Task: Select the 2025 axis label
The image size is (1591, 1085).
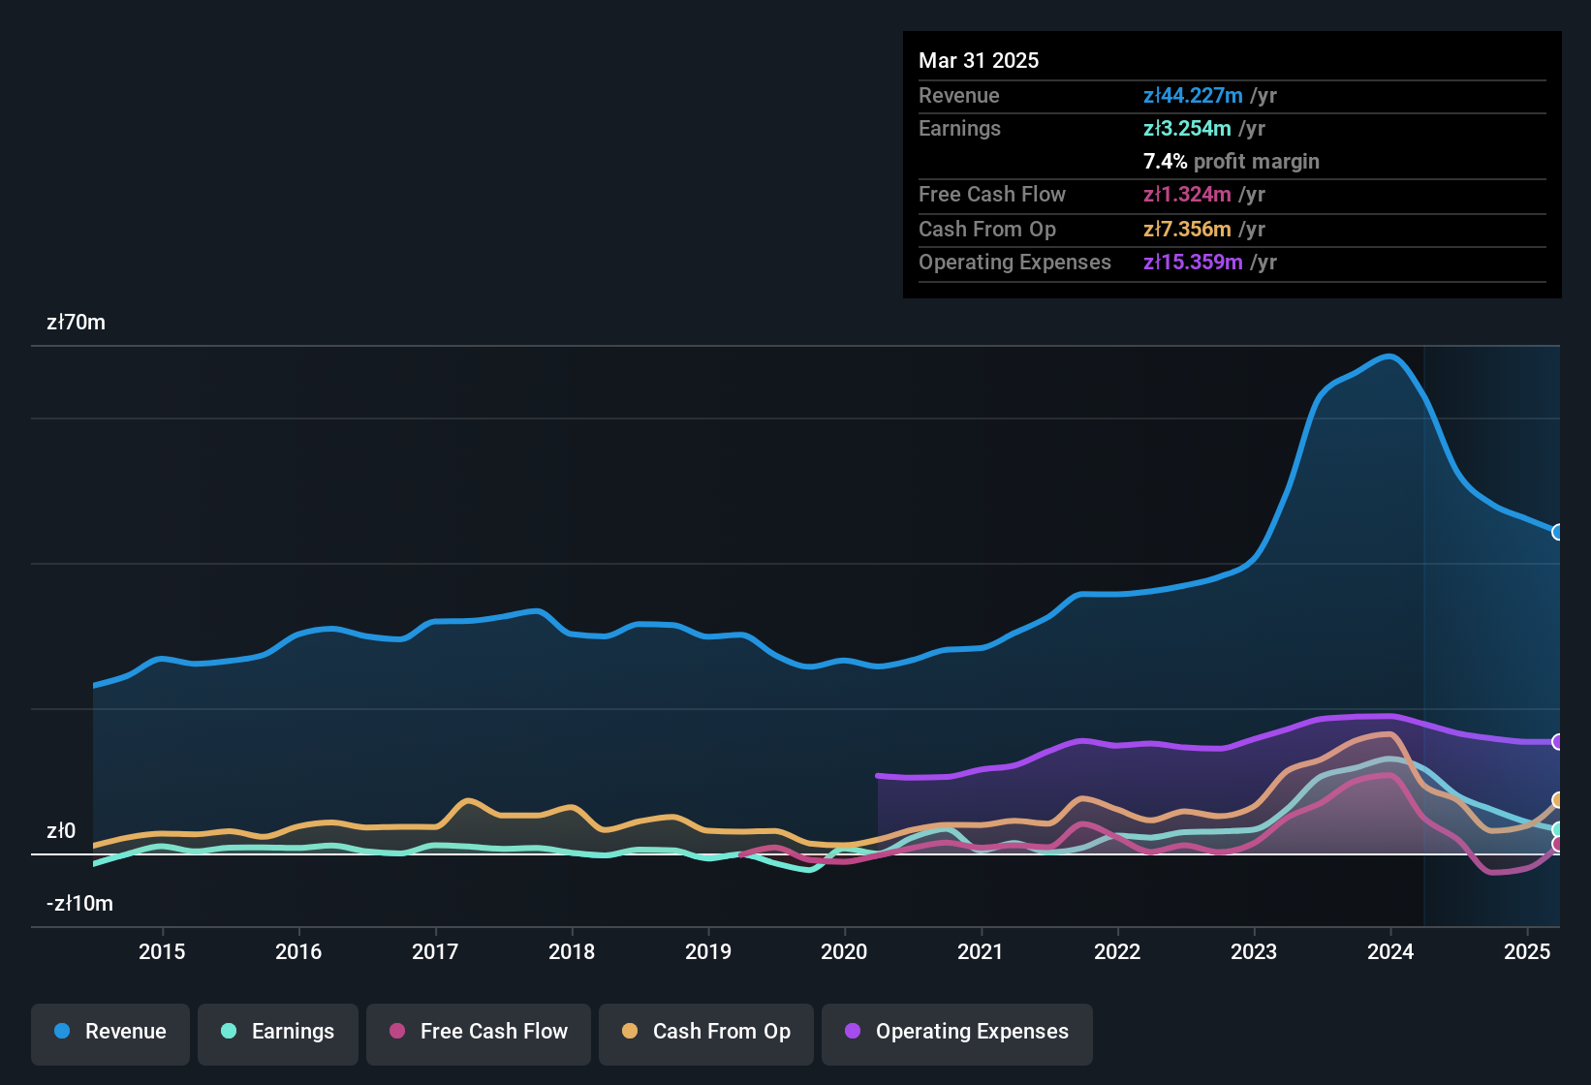Action: pos(1528,951)
